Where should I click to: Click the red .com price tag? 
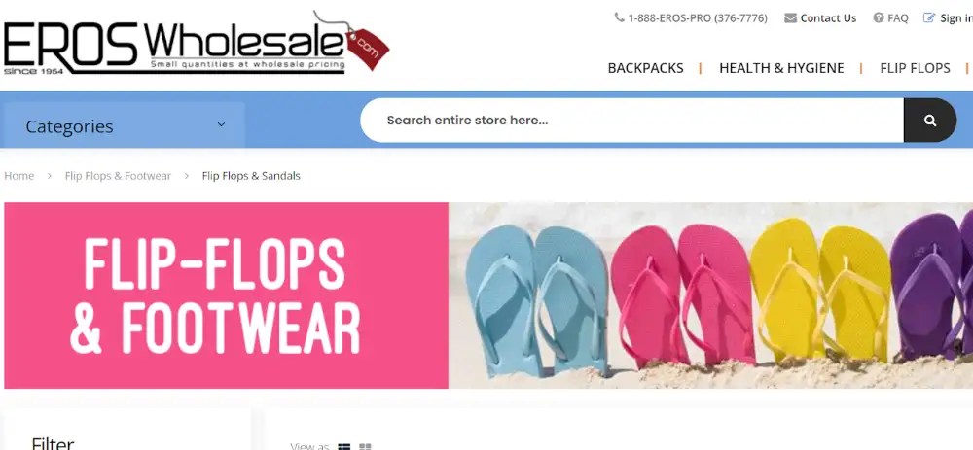[368, 49]
